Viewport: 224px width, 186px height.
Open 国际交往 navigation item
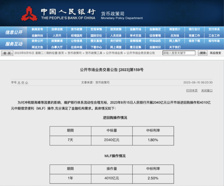point(96,36)
